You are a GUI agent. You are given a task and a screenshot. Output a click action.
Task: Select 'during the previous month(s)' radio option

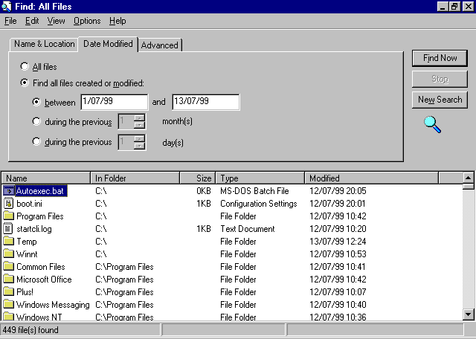pyautogui.click(x=37, y=122)
